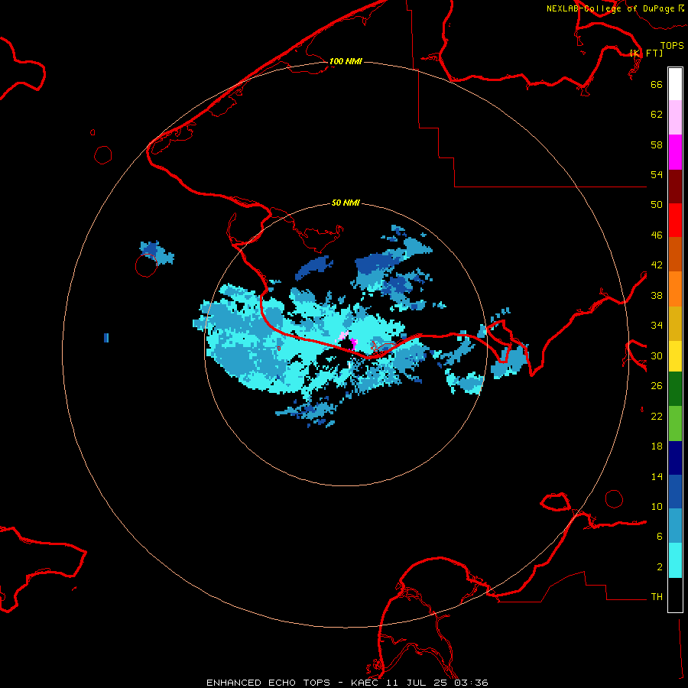
Task: Click the 46 value on the scale
Action: coord(657,235)
